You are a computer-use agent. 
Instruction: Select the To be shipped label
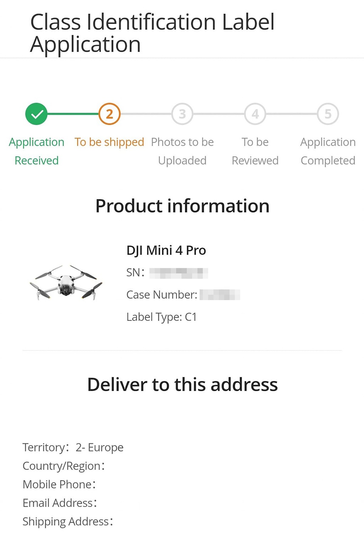click(110, 142)
